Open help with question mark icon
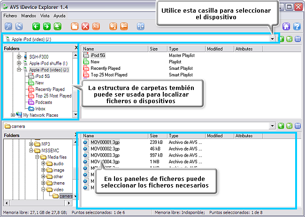 point(297,26)
